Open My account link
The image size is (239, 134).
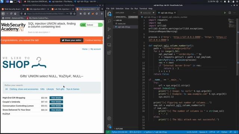tap(96, 49)
